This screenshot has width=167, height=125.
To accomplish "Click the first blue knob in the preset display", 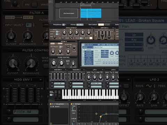I will (112, 53).
